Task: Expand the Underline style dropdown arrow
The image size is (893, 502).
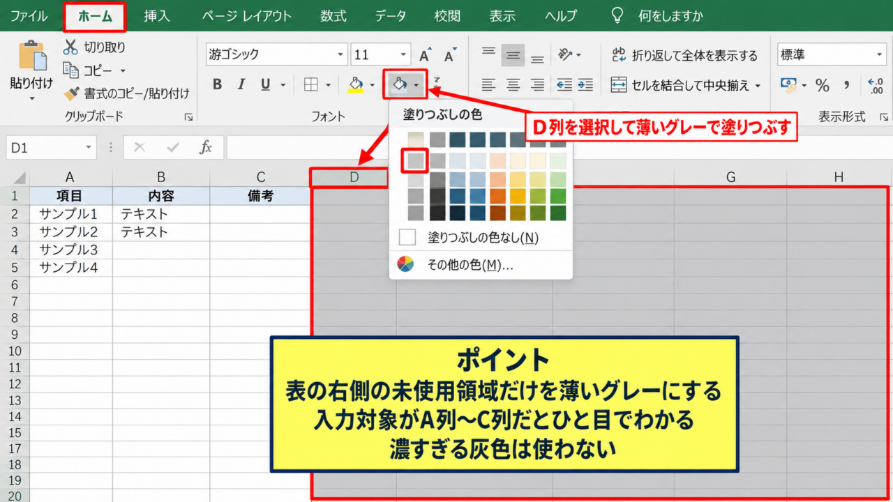Action: (x=283, y=85)
